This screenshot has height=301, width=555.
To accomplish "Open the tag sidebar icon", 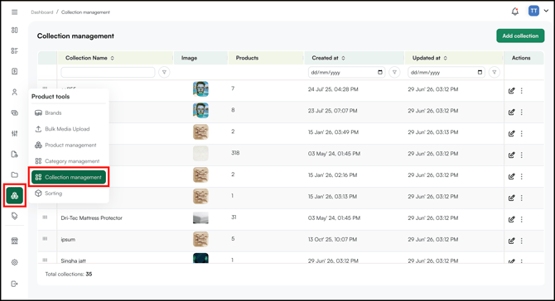I will click(15, 216).
